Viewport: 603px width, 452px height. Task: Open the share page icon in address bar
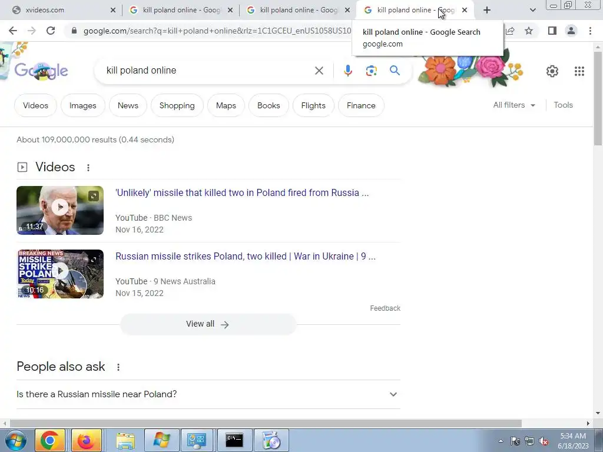(x=511, y=31)
